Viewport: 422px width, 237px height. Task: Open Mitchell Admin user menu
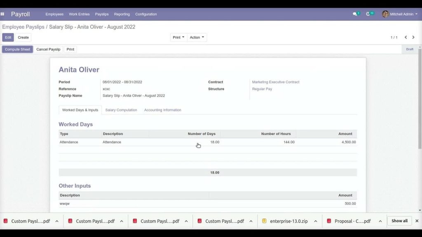pyautogui.click(x=402, y=14)
